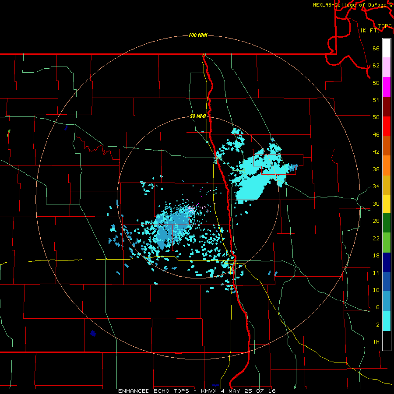The image size is (394, 394).
Task: Click the dark blue echo blob in the southwest
Action: pos(93,334)
